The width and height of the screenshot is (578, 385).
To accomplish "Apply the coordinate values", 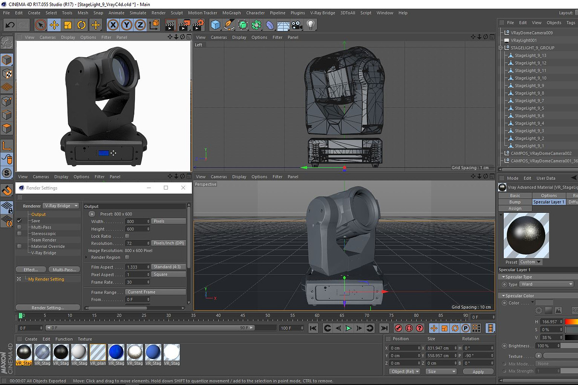I will 478,372.
